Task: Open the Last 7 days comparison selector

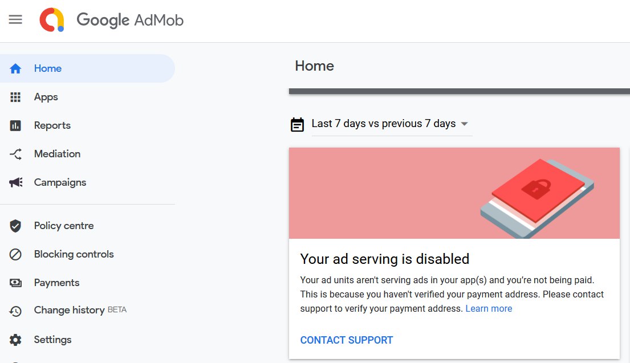Action: (392, 124)
